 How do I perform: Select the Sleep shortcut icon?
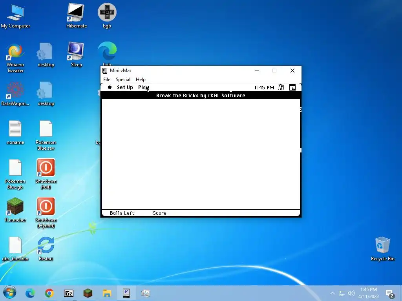point(77,55)
